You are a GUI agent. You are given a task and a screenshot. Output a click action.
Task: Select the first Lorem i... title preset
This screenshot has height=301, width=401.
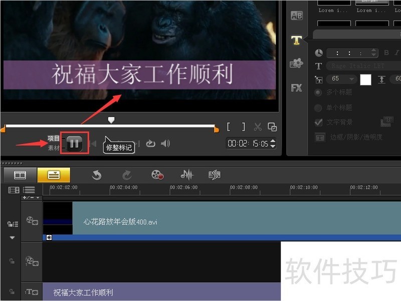[334, 7]
